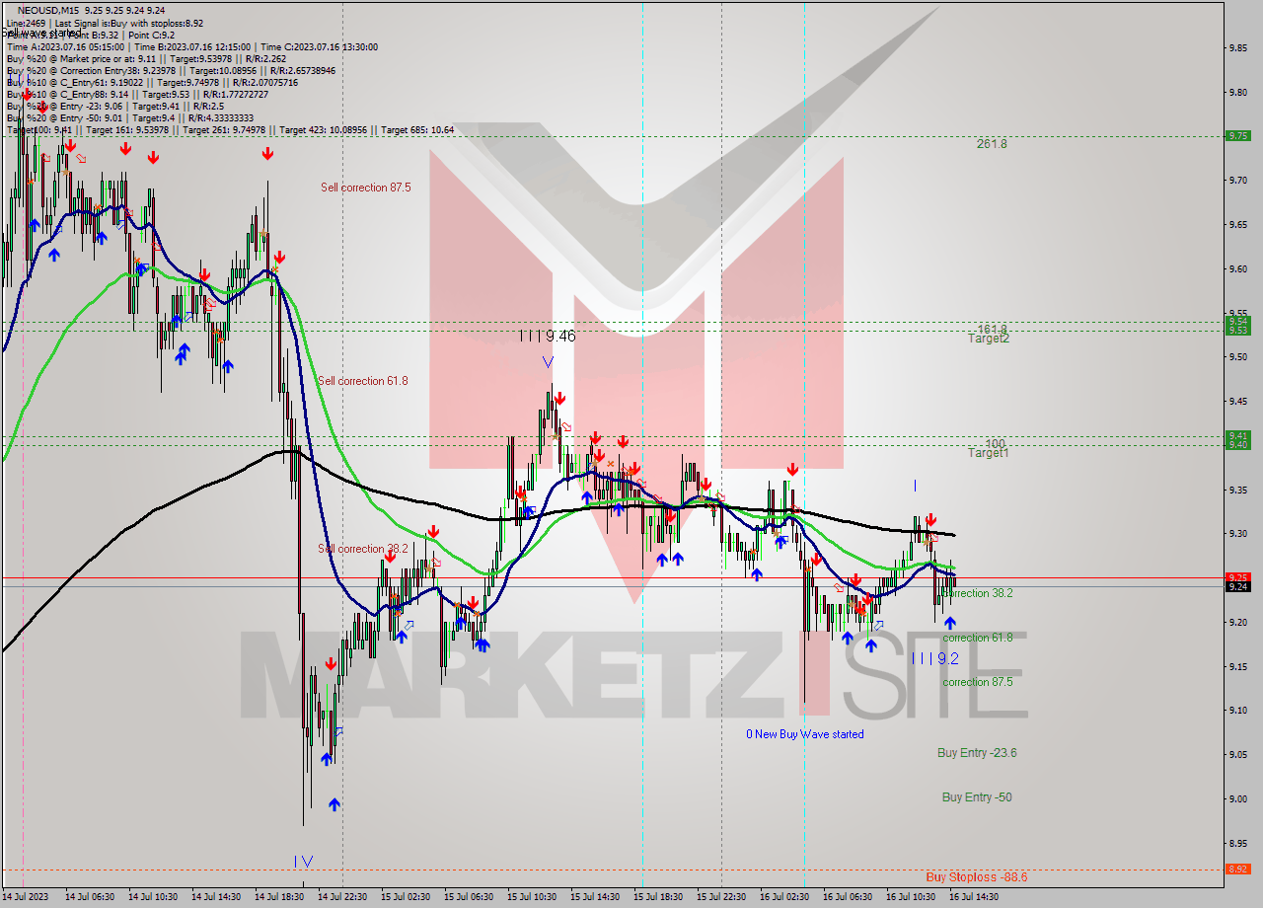This screenshot has width=1263, height=908.
Task: Select the green 'correction 38.2' label
Action: (977, 593)
